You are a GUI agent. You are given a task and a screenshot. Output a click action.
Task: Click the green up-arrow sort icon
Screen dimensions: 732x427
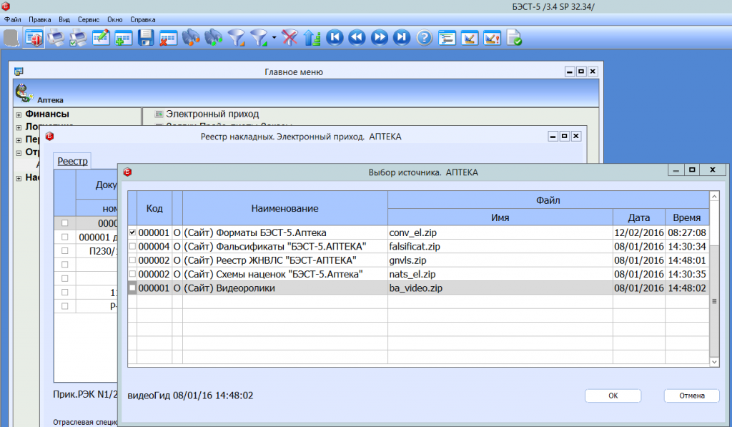[x=311, y=37]
